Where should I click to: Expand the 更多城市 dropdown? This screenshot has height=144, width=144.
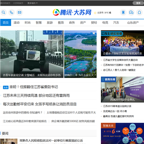pos(32,3)
